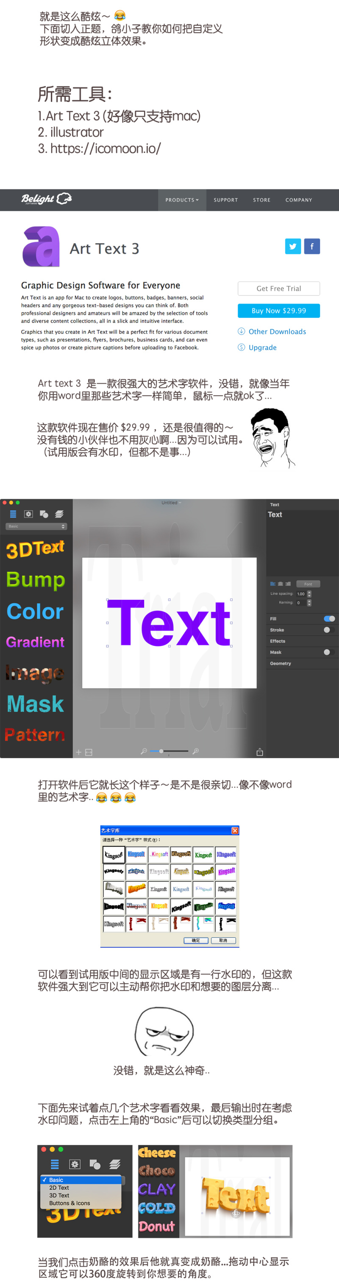Viewport: 339px width, 1288px height.
Task: Open the Other Downloads link
Action: click(277, 332)
